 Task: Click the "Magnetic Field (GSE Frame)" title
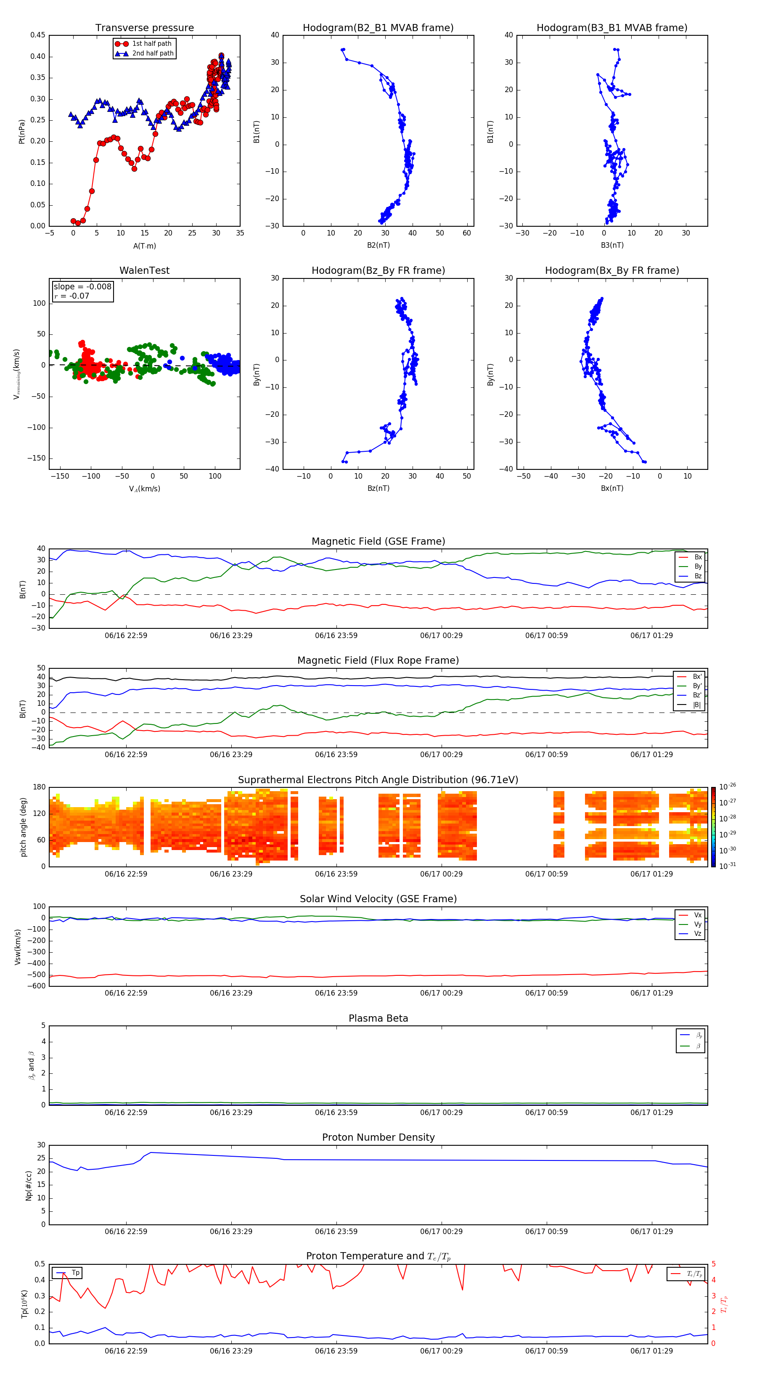(378, 541)
